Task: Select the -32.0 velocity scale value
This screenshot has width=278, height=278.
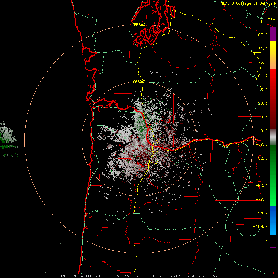Action: (x=262, y=158)
